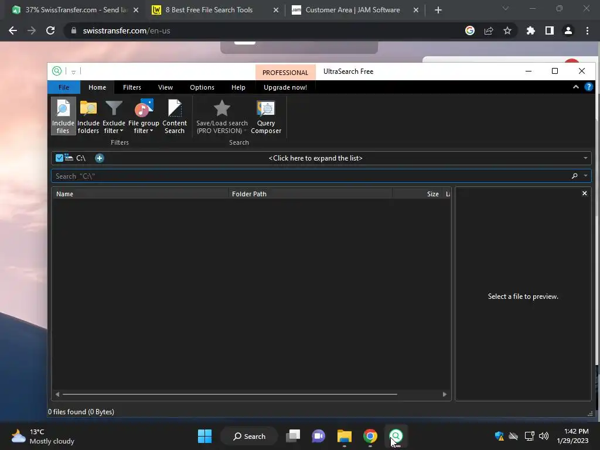Image resolution: width=600 pixels, height=450 pixels.
Task: Open the Query Composer
Action: [x=266, y=116]
